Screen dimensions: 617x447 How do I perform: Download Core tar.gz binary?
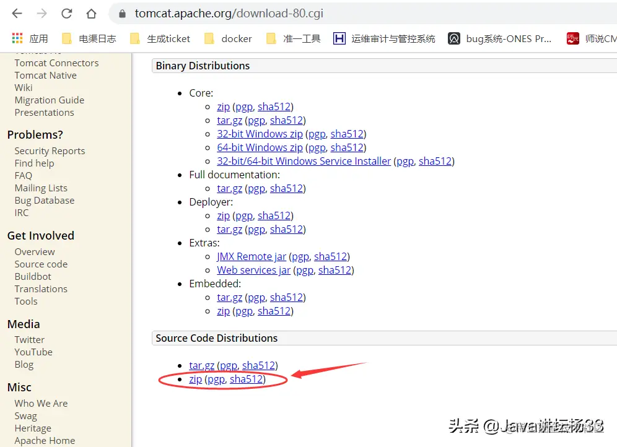(229, 120)
